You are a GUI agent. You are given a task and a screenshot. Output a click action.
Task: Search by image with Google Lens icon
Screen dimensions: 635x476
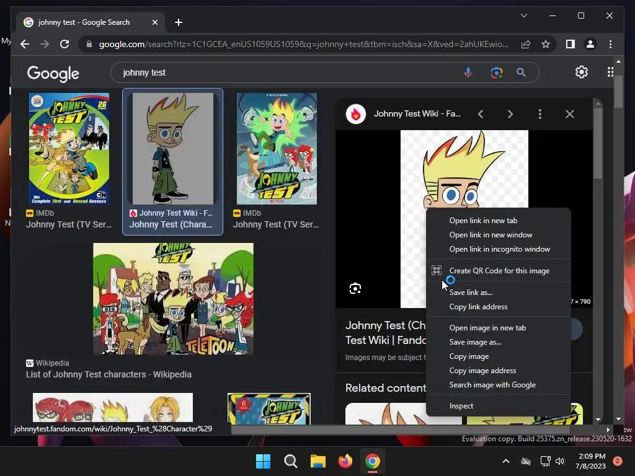(x=497, y=73)
